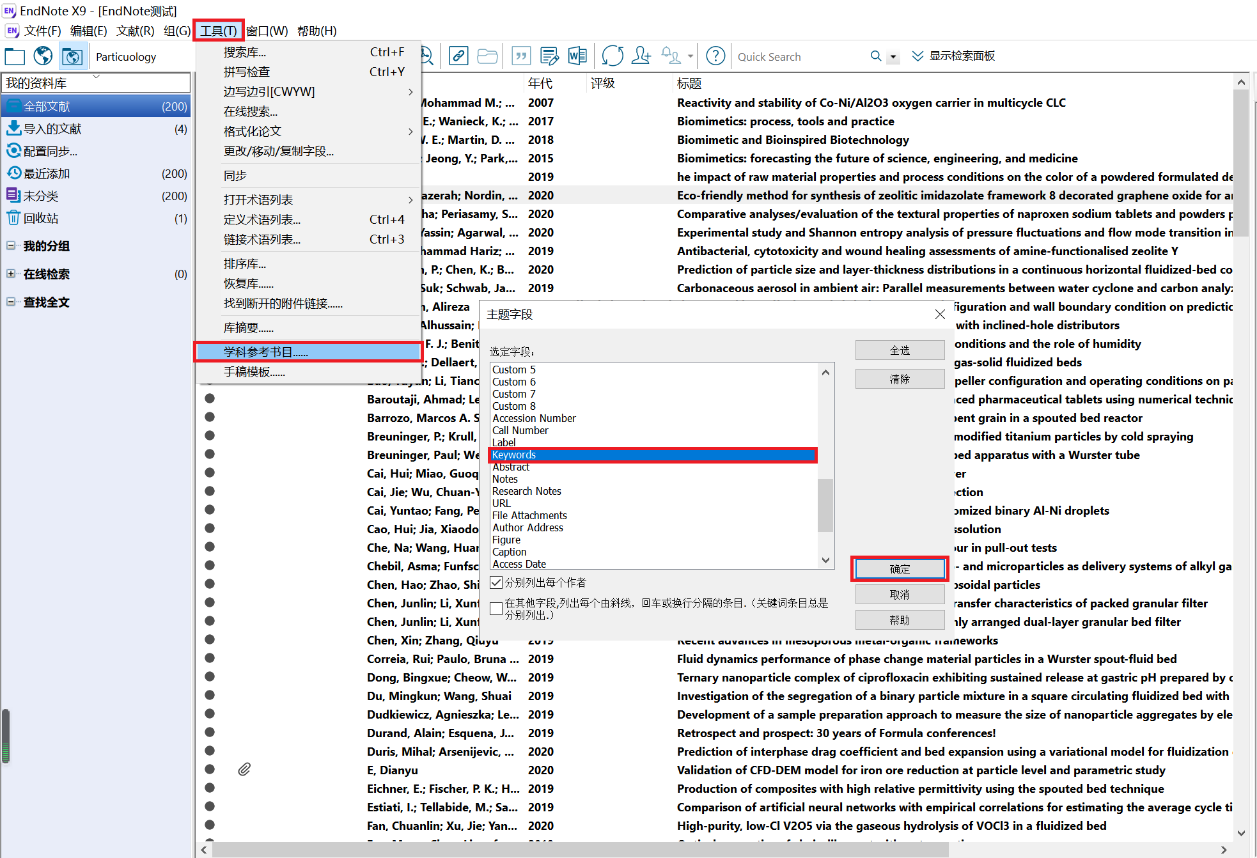The width and height of the screenshot is (1257, 858).
Task: Toggle read status dot for Dong, Bingxue row
Action: tap(209, 676)
